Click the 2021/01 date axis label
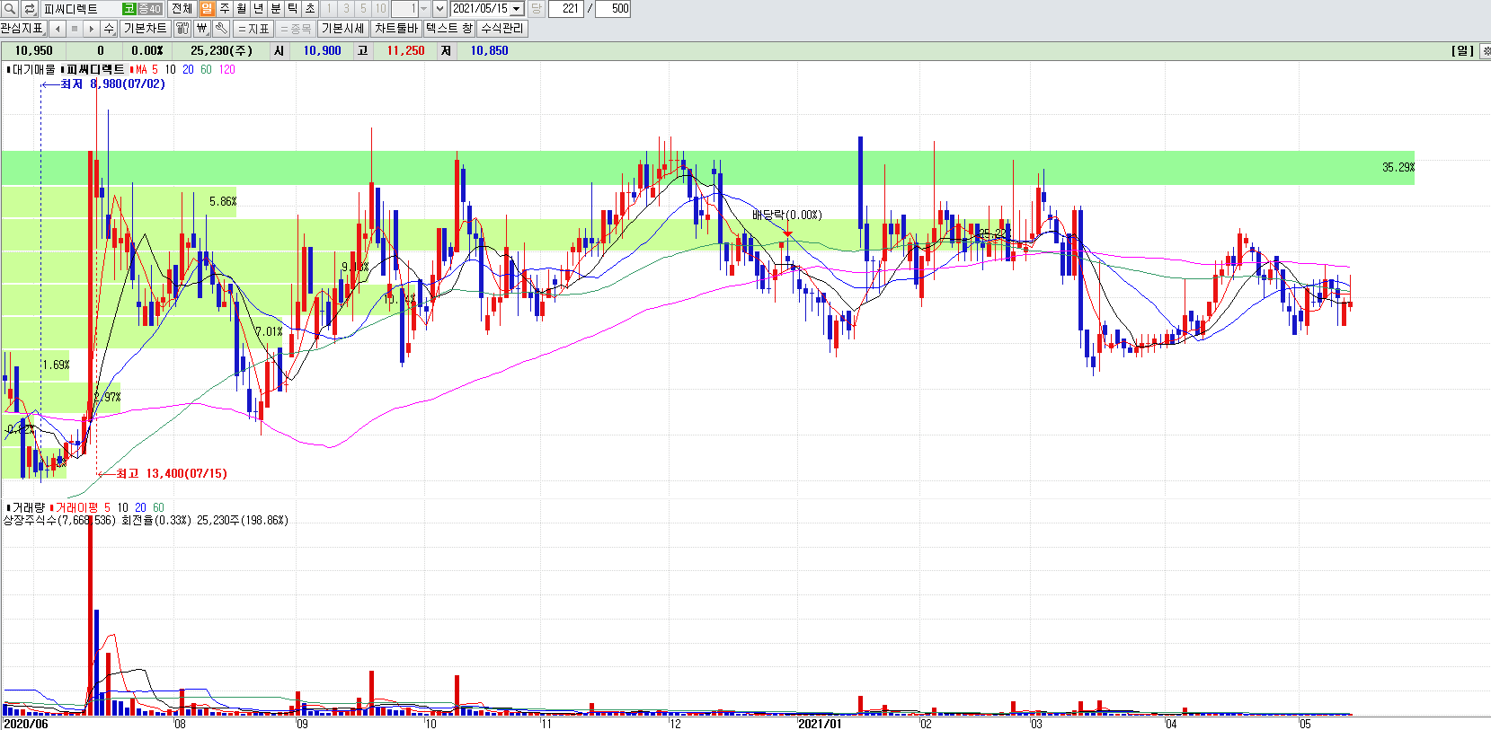This screenshot has height=730, width=1491. [x=820, y=724]
